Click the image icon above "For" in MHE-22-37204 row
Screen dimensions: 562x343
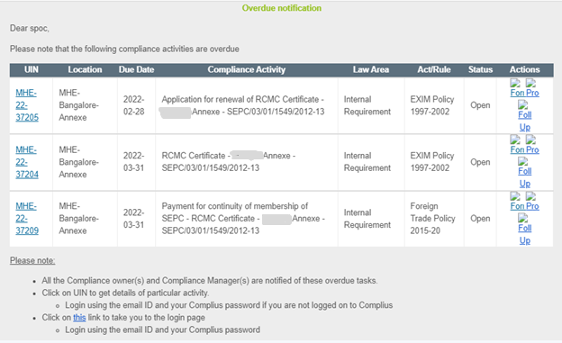click(515, 140)
